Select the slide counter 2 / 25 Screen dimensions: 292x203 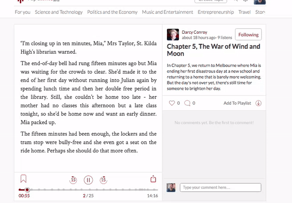pos(88,196)
